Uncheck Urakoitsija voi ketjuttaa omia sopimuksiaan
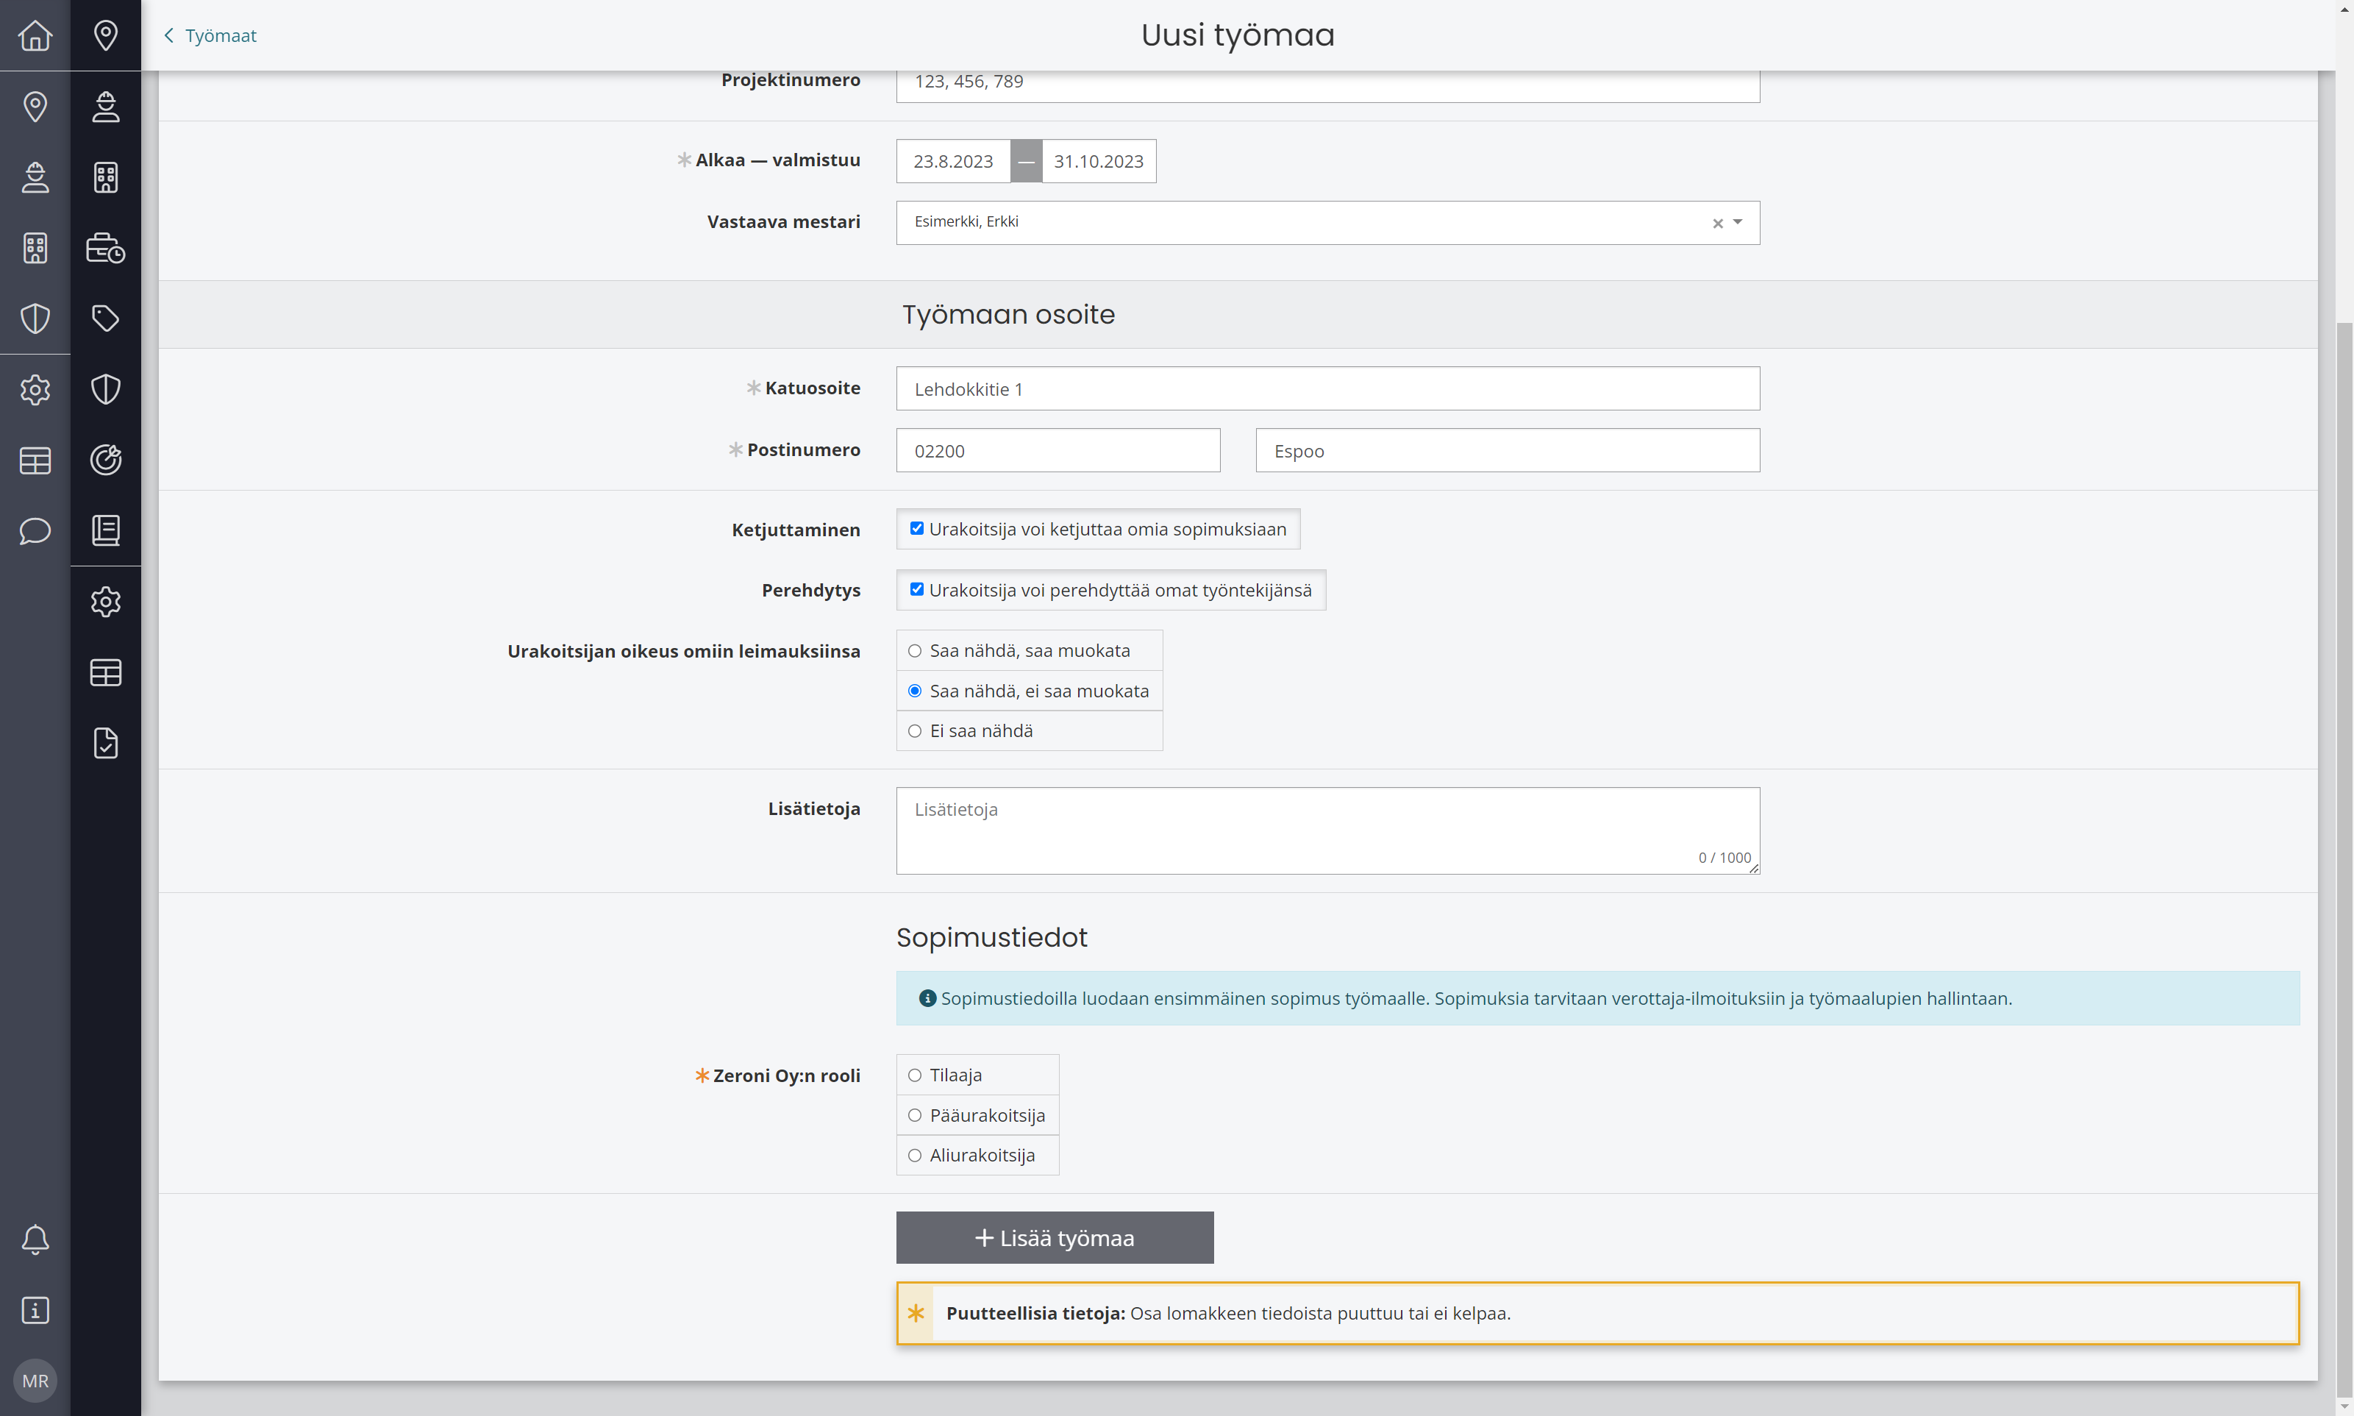Image resolution: width=2354 pixels, height=1416 pixels. click(916, 529)
